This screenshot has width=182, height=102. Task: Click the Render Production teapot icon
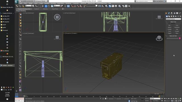click(129, 6)
